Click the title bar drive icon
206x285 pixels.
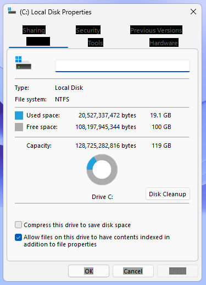12,10
